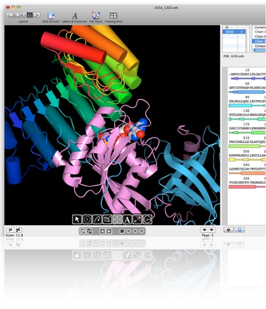Click the space-filling ligand spheres in 3D view
This screenshot has width=266, height=309.
click(134, 129)
